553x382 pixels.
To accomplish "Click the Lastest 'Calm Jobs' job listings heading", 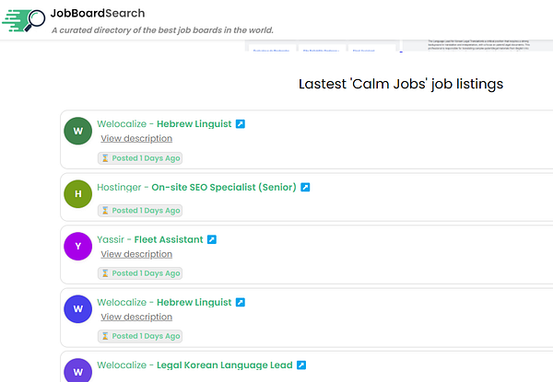I will 401,84.
